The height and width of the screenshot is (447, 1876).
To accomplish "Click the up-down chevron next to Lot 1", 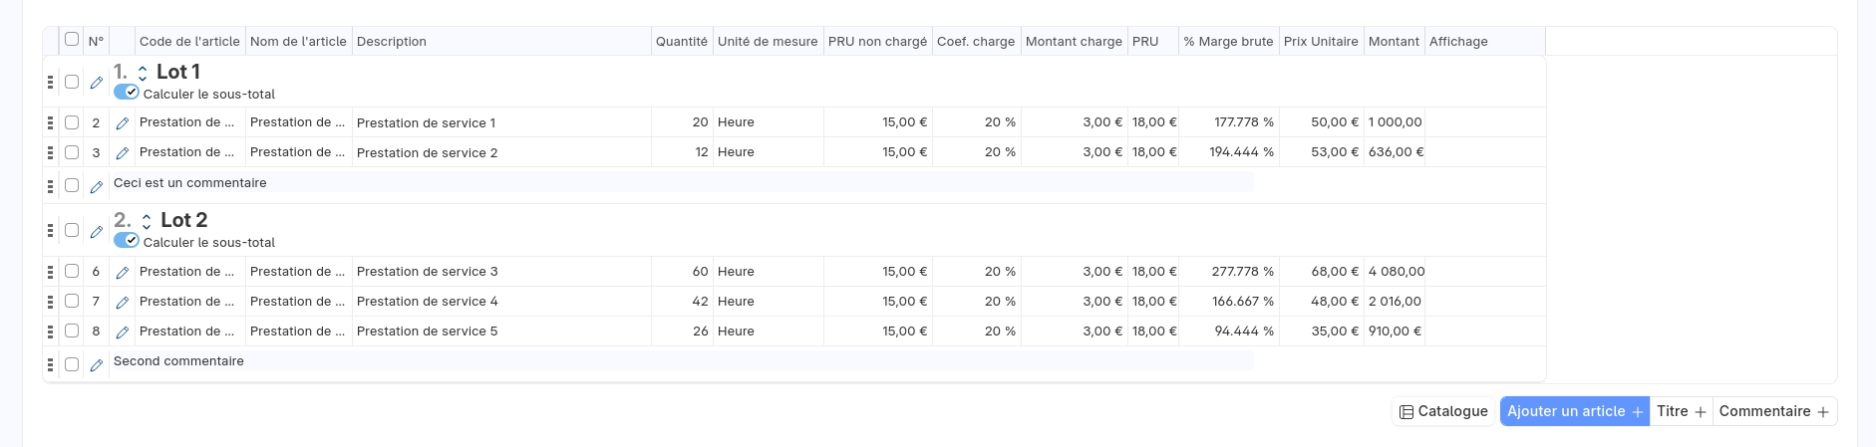I will pyautogui.click(x=143, y=73).
